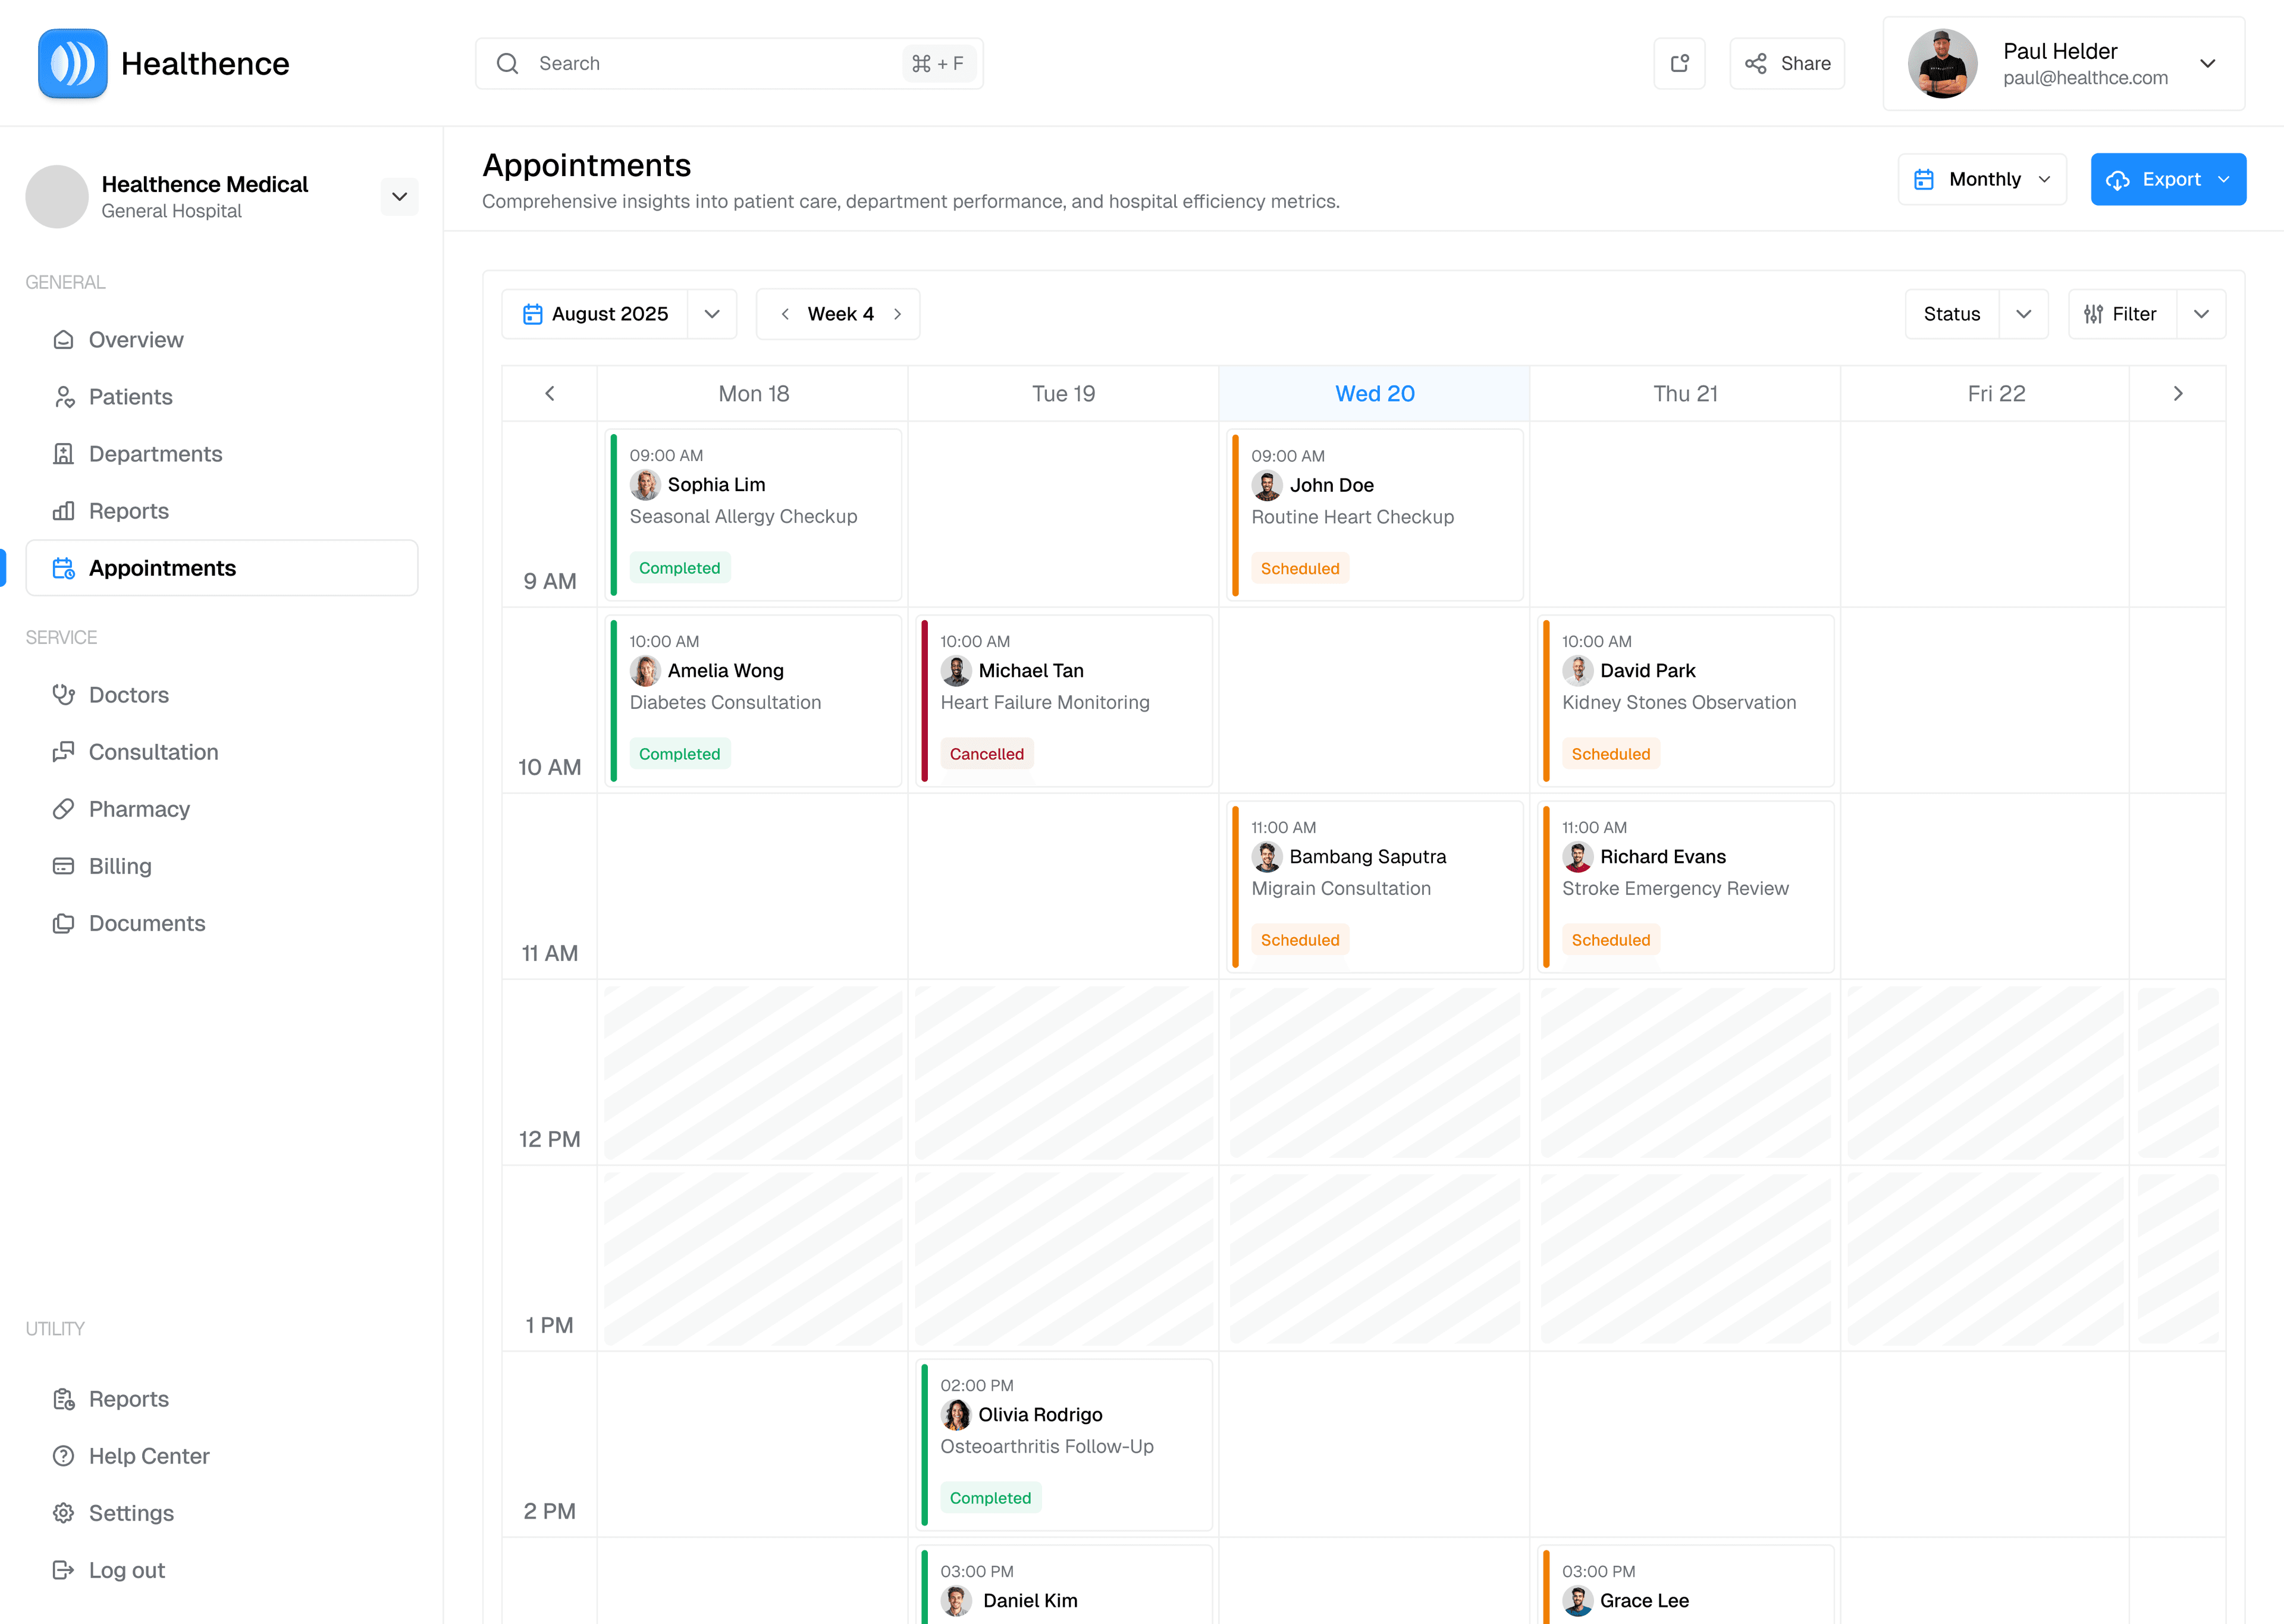Expand the Healthence Medical hospital switcher
The width and height of the screenshot is (2284, 1624).
tap(399, 196)
